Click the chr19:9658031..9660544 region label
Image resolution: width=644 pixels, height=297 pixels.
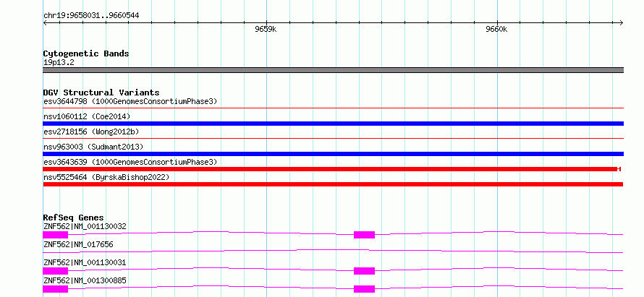point(91,16)
